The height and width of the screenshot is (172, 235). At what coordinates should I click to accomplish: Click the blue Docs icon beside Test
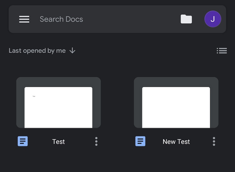point(23,142)
